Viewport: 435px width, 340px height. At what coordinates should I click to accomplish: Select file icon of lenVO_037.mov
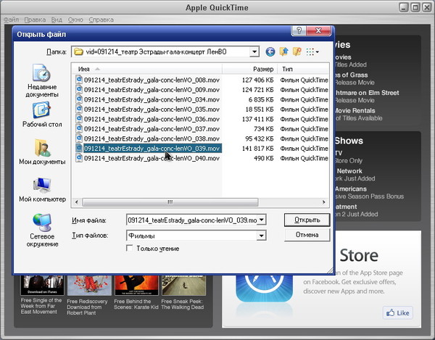coord(79,129)
